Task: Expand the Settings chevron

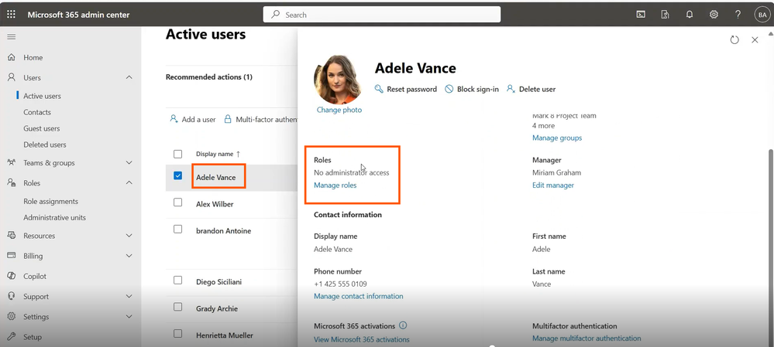Action: pyautogui.click(x=129, y=317)
